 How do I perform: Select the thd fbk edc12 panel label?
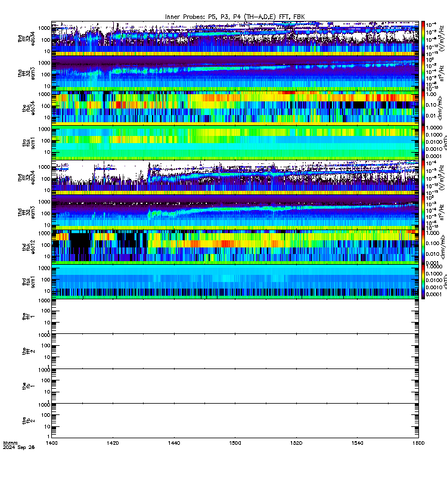[x=29, y=247]
